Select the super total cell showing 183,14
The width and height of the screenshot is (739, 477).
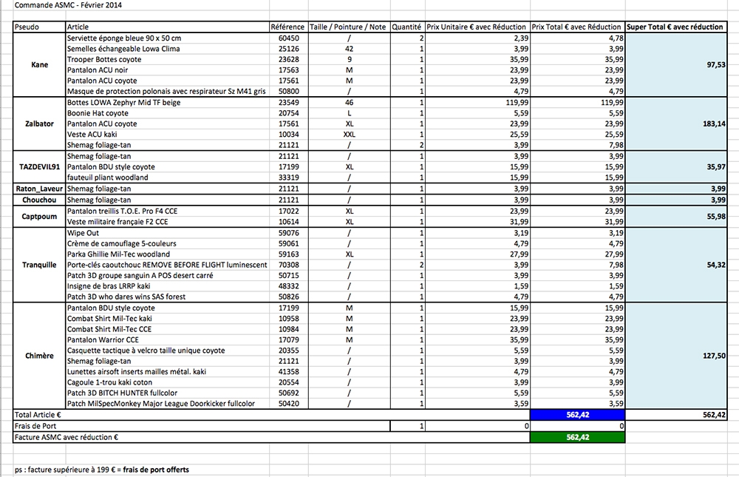[x=675, y=124]
